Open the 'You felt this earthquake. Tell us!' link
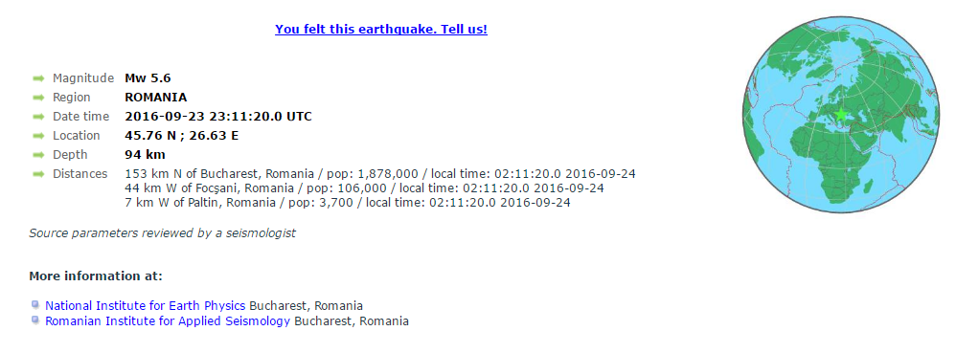 (x=381, y=30)
